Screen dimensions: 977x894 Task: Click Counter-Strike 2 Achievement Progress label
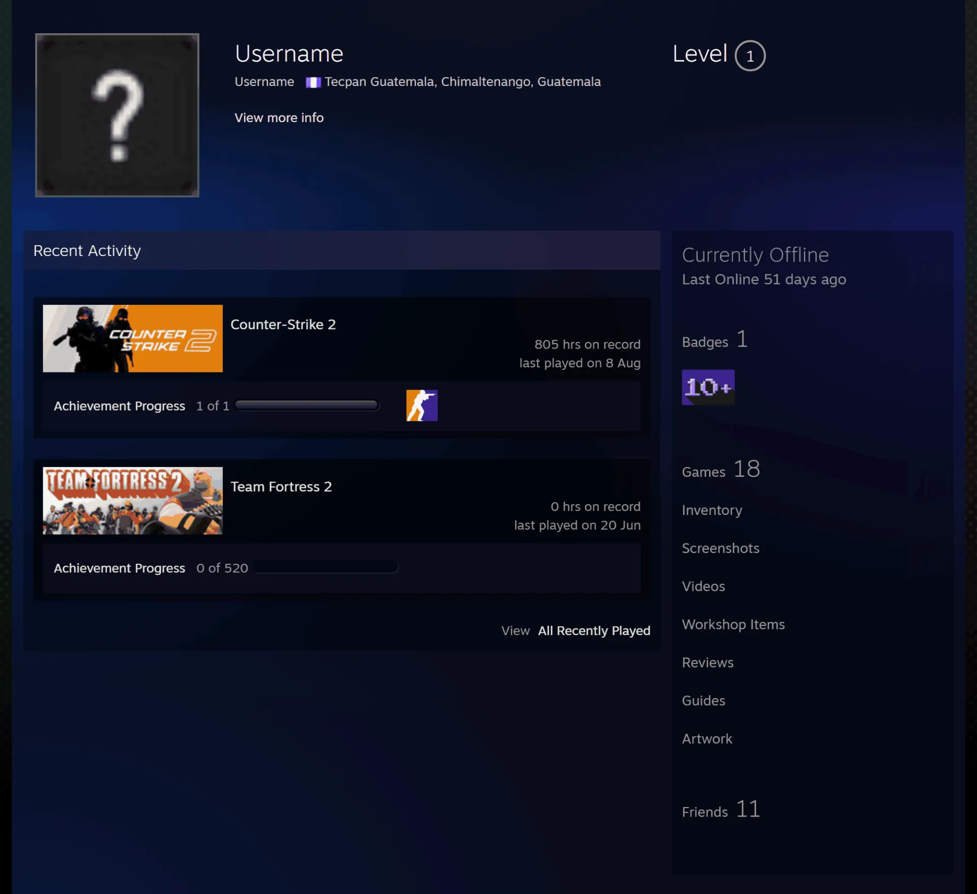point(120,406)
